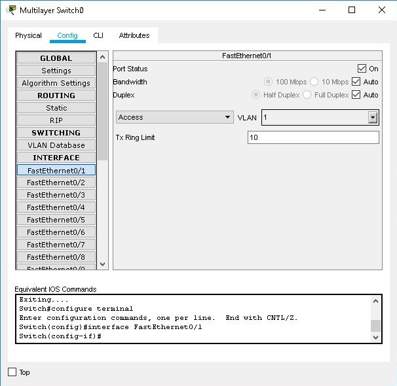Minimize the Multilayer Switch0 window
Screen dimensions: 397x386
(322, 10)
